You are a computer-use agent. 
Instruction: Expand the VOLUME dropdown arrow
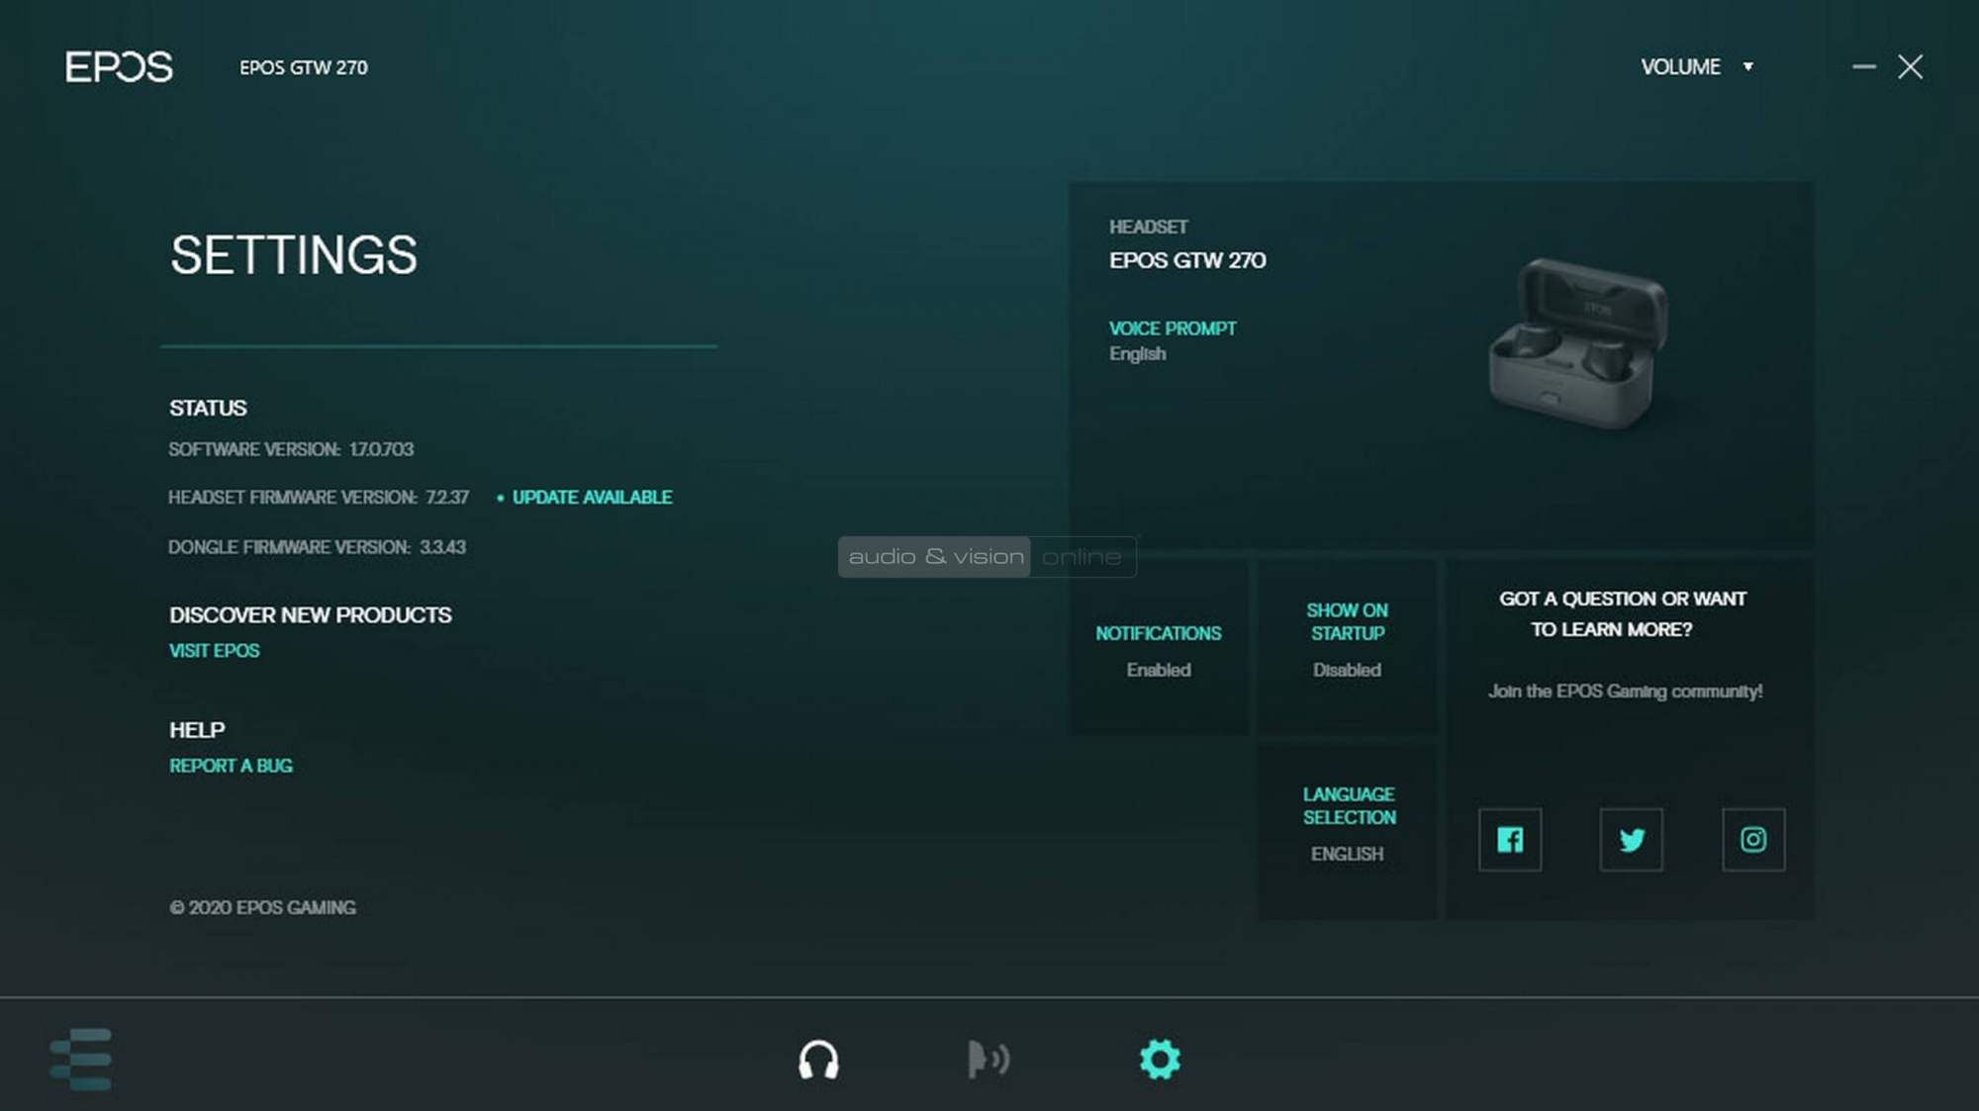1748,66
